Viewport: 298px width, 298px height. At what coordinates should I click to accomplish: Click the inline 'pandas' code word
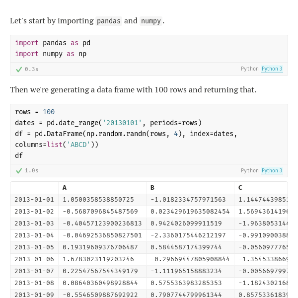(109, 21)
